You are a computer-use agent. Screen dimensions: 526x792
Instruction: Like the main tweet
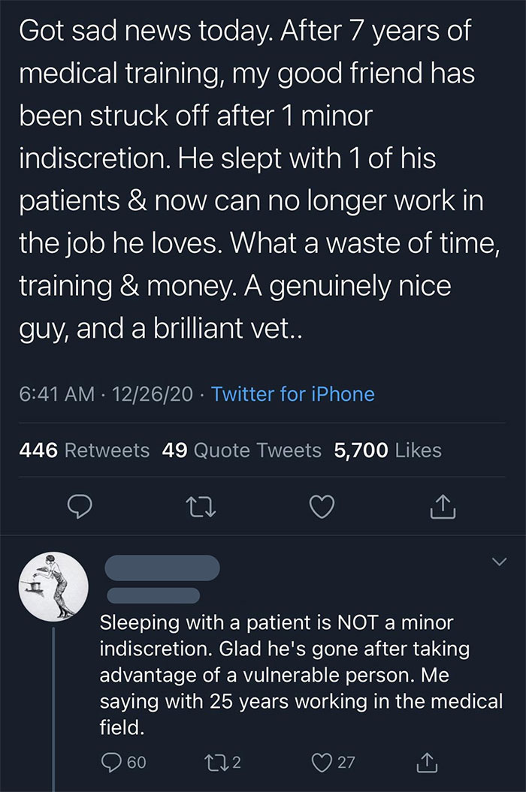pyautogui.click(x=322, y=507)
